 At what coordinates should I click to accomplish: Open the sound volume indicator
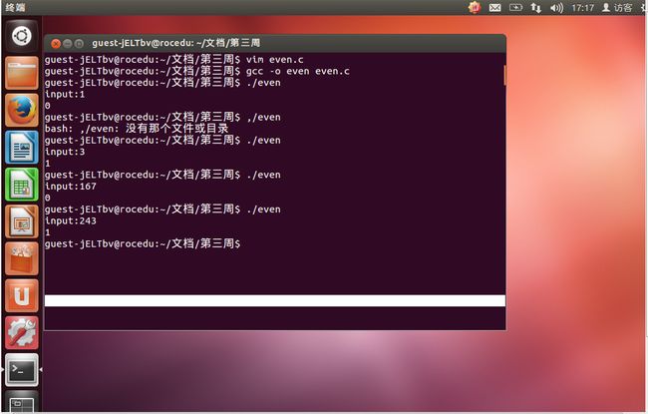point(556,7)
